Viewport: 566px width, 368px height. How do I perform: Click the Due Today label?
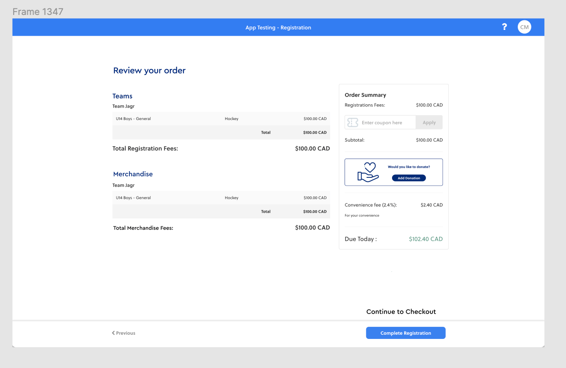point(361,239)
